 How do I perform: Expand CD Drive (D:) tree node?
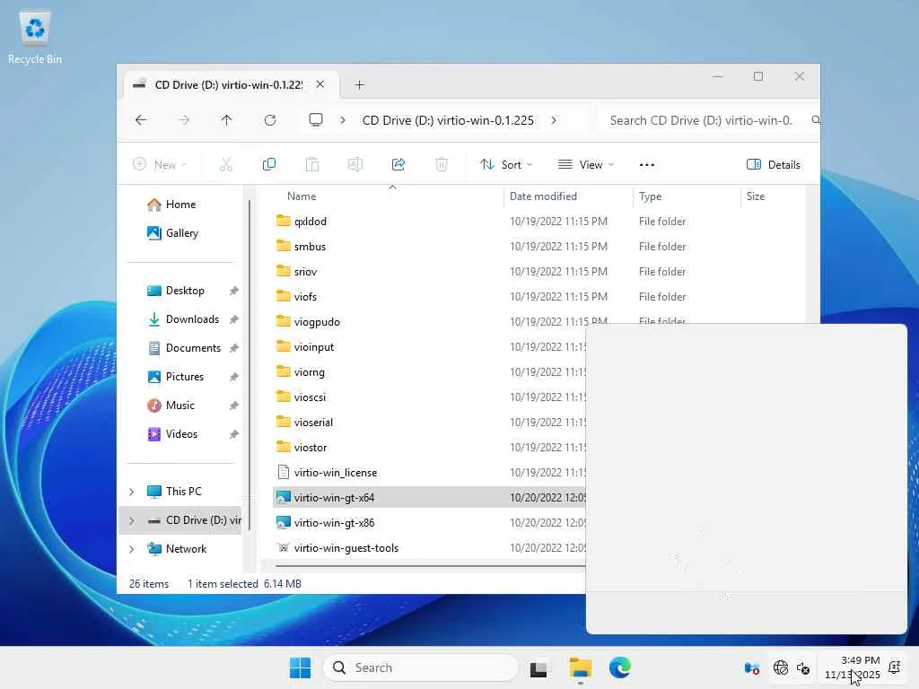pyautogui.click(x=132, y=520)
